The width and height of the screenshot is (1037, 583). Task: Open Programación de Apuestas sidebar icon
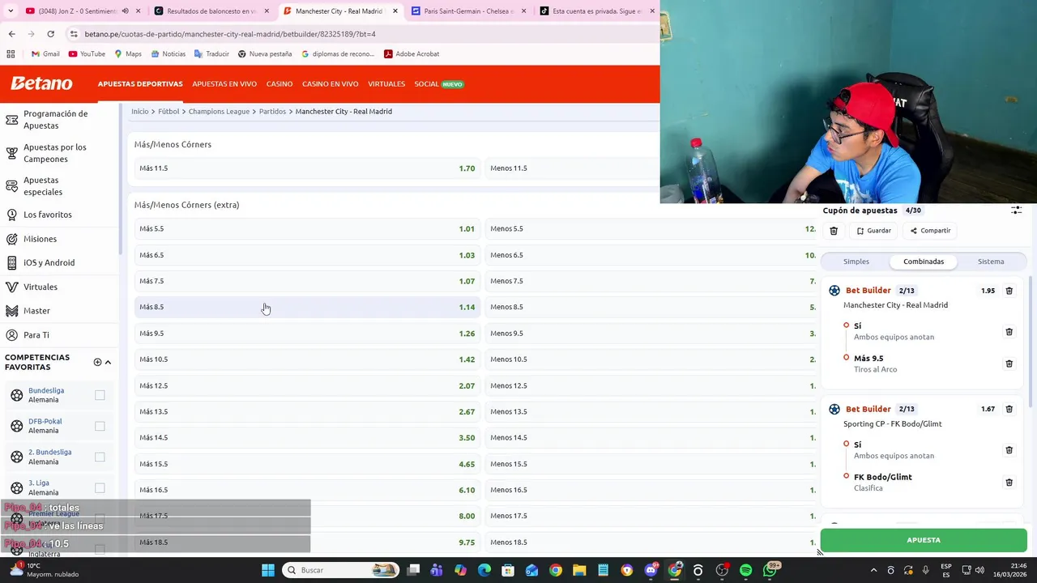(11, 120)
